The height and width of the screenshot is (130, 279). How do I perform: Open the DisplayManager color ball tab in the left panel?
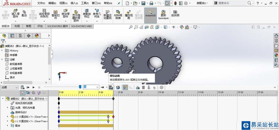click(37, 36)
